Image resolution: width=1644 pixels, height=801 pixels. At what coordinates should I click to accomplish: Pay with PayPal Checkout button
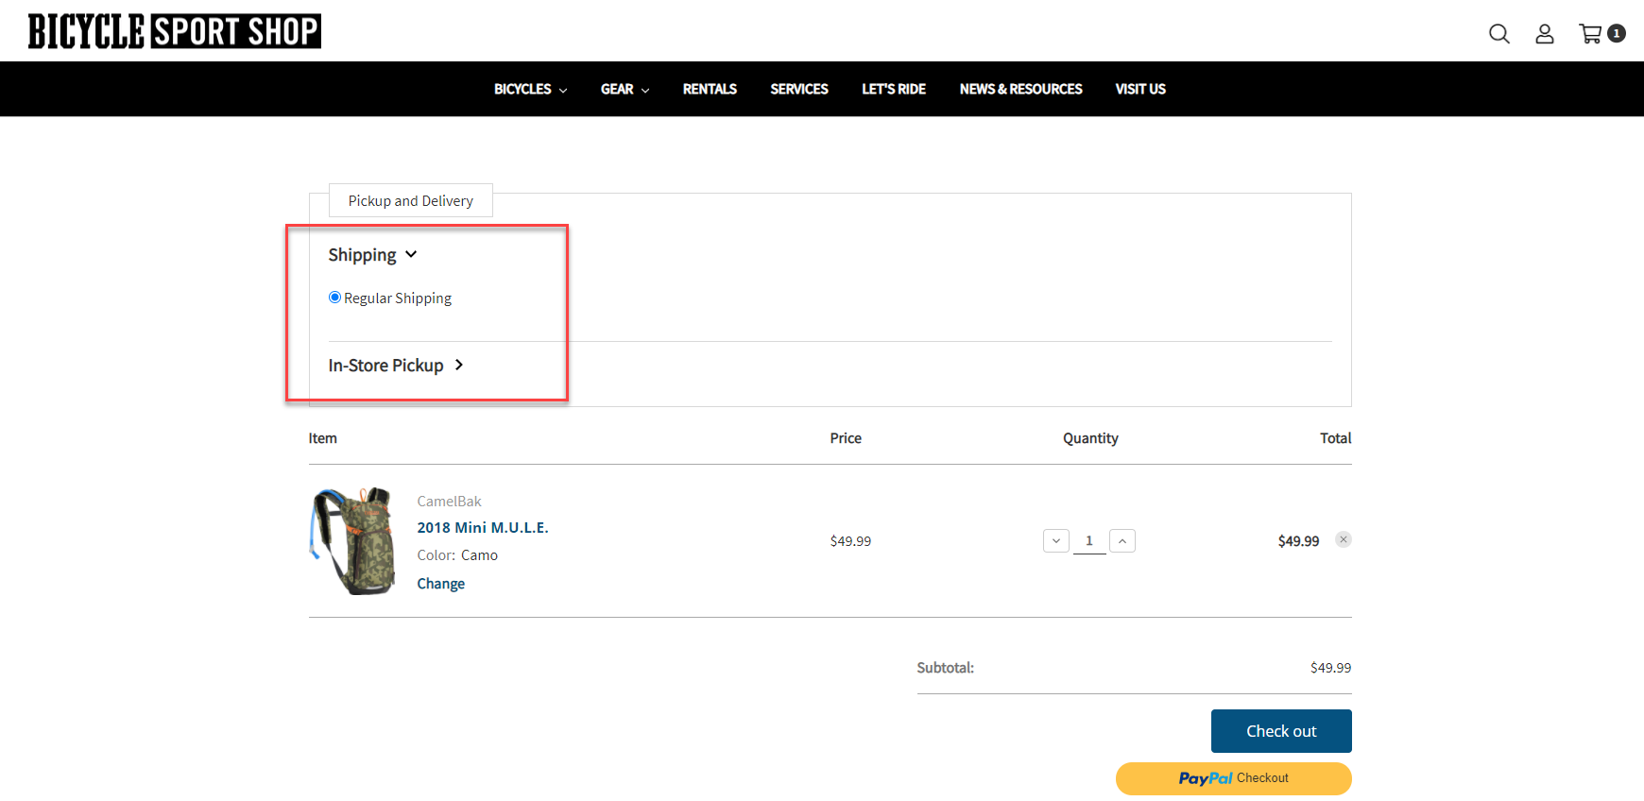[1234, 778]
